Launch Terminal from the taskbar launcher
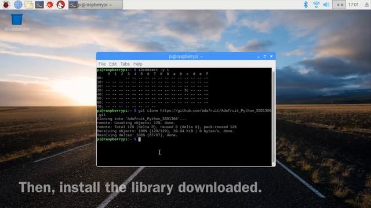 [x=39, y=5]
